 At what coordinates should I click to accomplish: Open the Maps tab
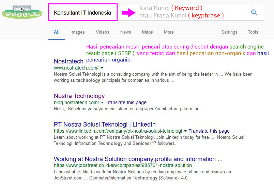click(x=147, y=32)
